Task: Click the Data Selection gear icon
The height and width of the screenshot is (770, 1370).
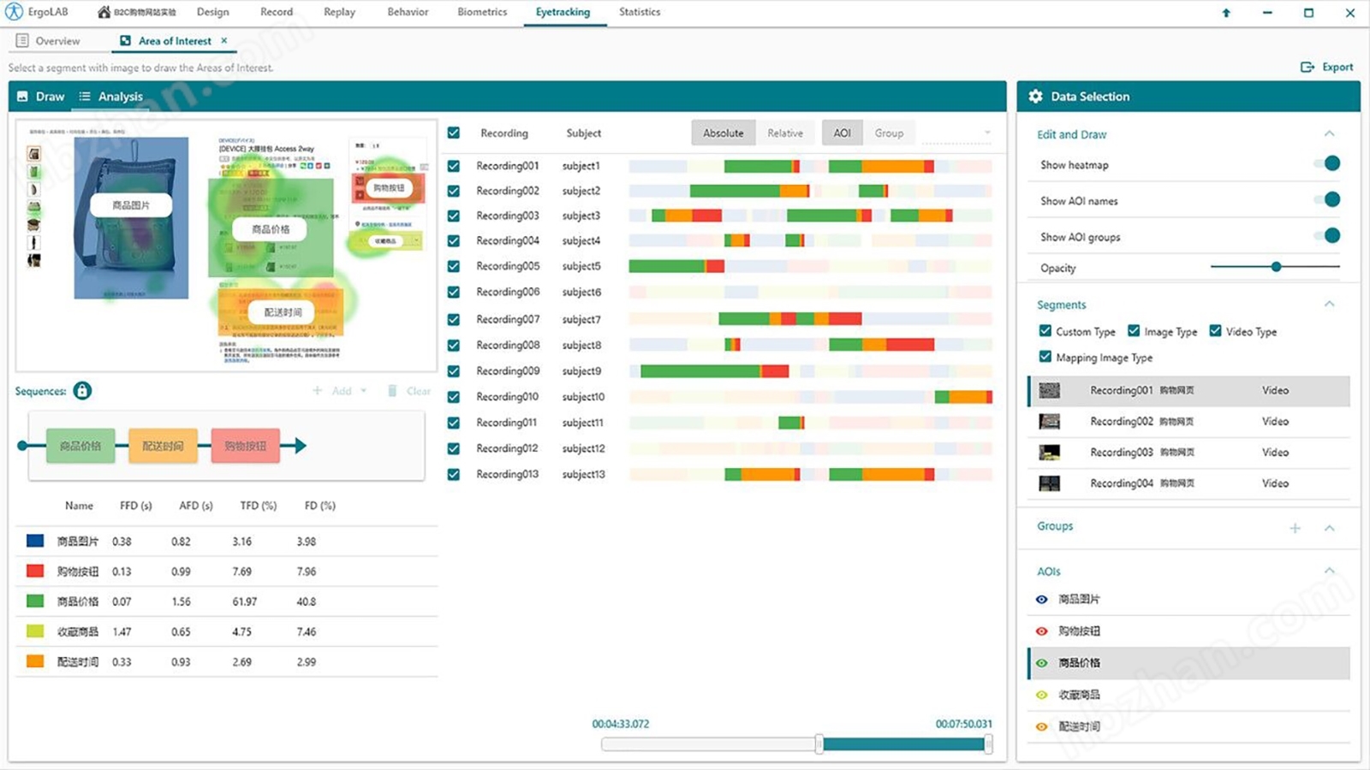Action: point(1035,97)
